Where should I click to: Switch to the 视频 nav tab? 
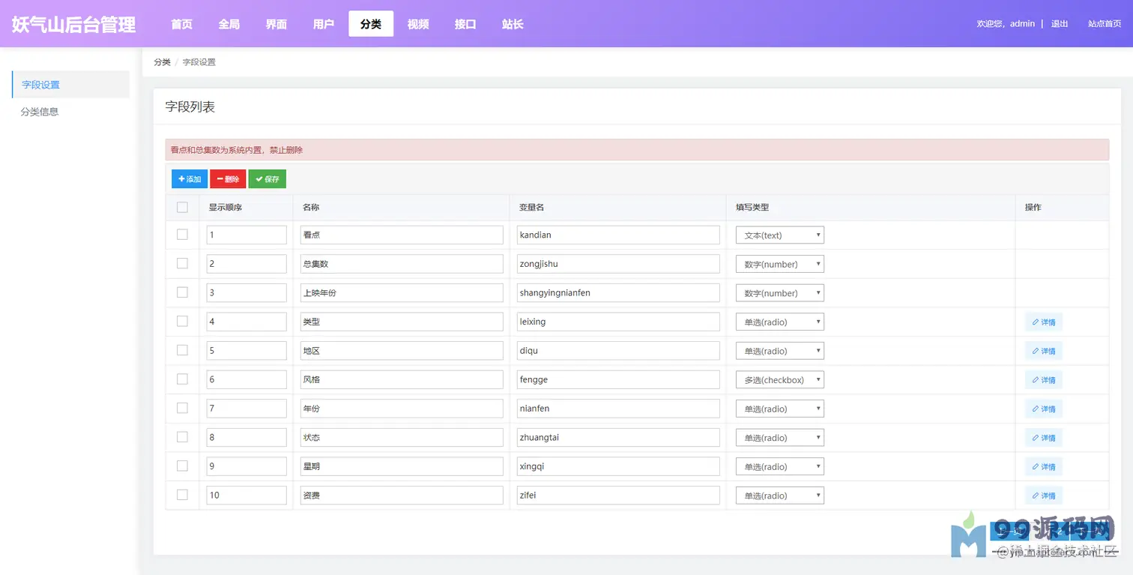[x=418, y=24]
